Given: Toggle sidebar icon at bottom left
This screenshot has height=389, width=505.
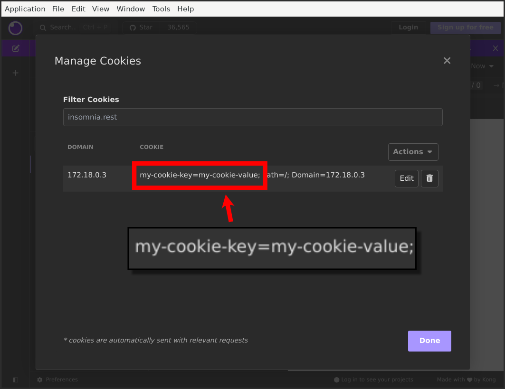Looking at the screenshot, I should tap(16, 380).
